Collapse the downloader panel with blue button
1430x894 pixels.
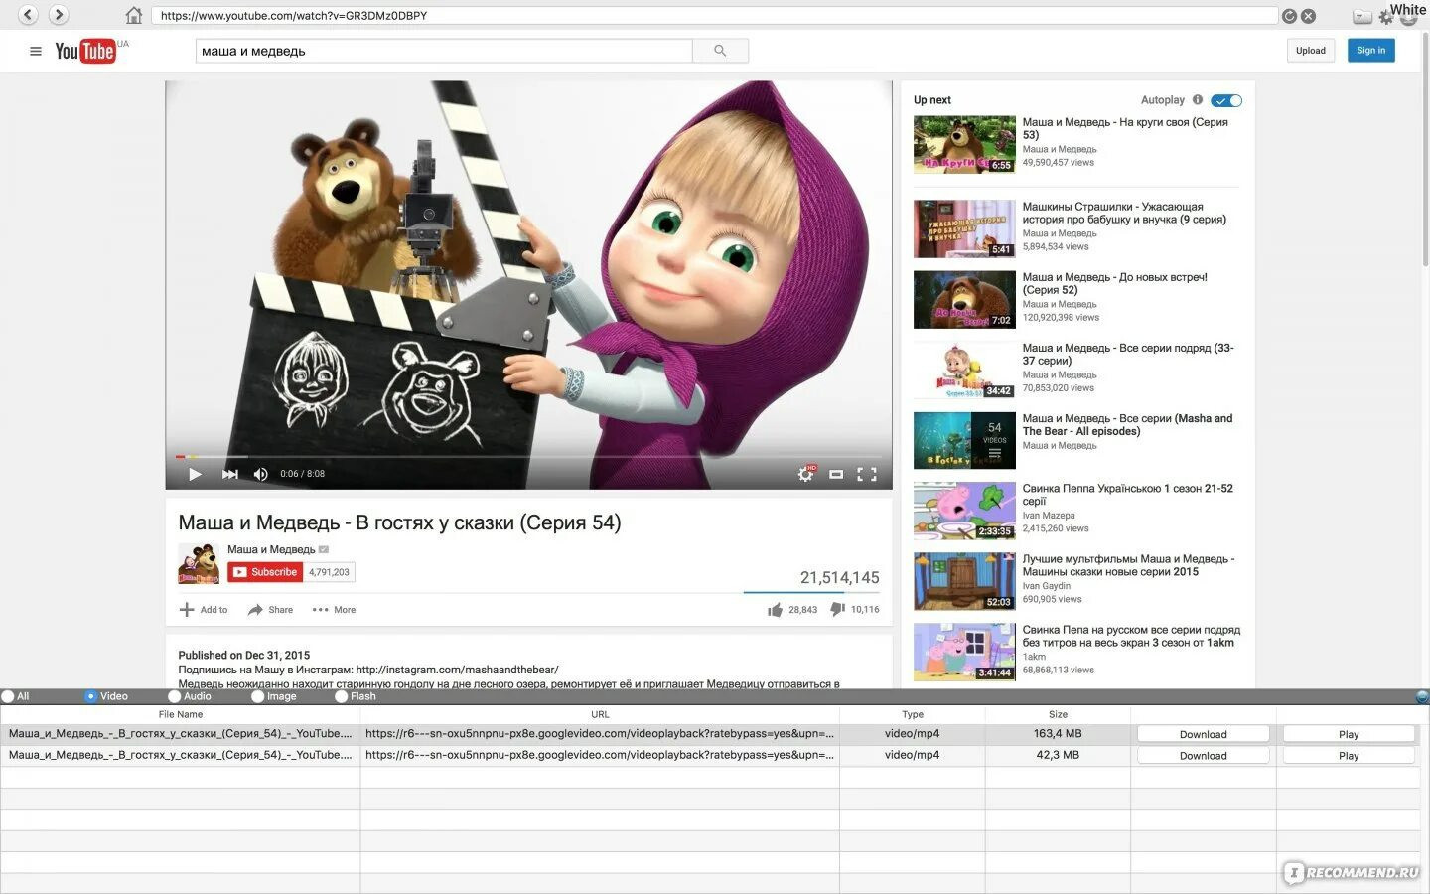(x=1422, y=696)
